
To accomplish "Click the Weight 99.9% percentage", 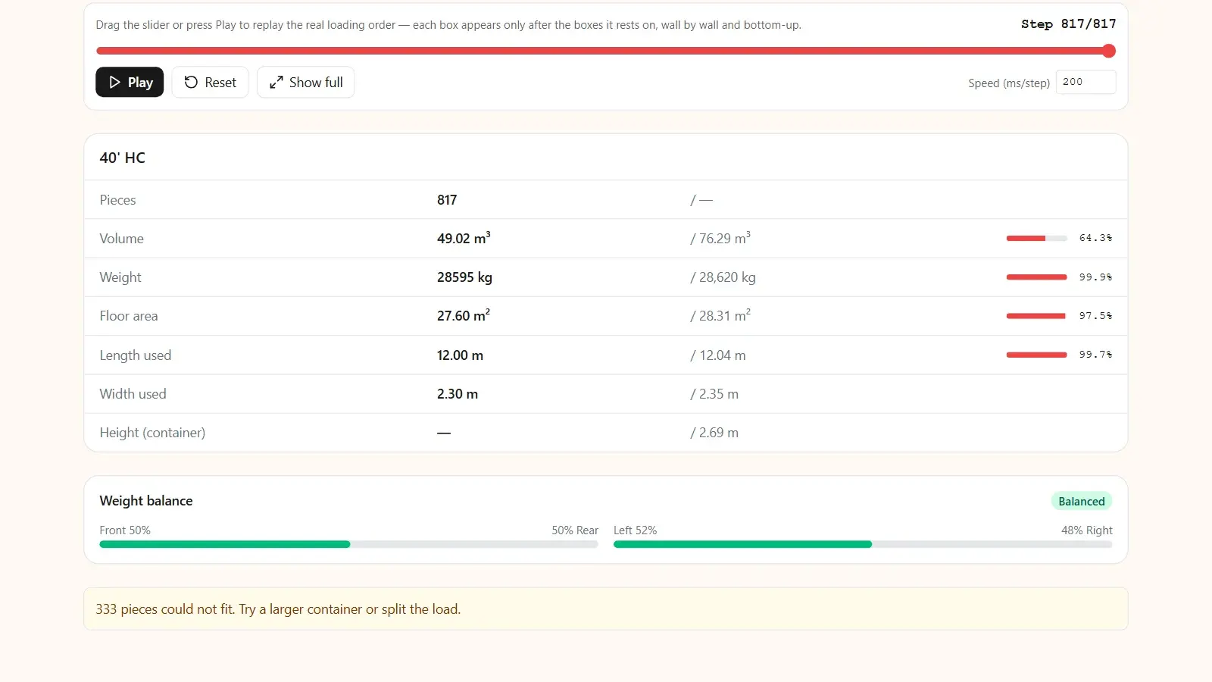I will [x=1095, y=277].
